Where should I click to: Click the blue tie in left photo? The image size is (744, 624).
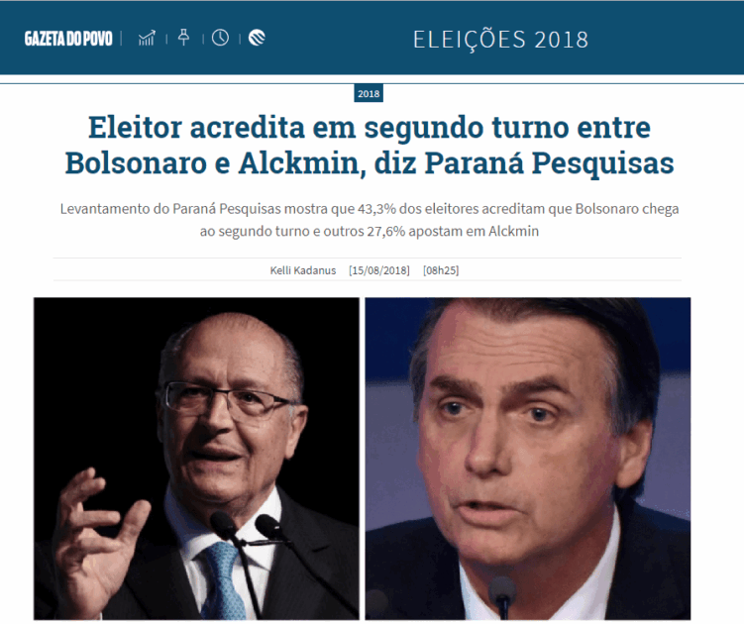(x=222, y=580)
